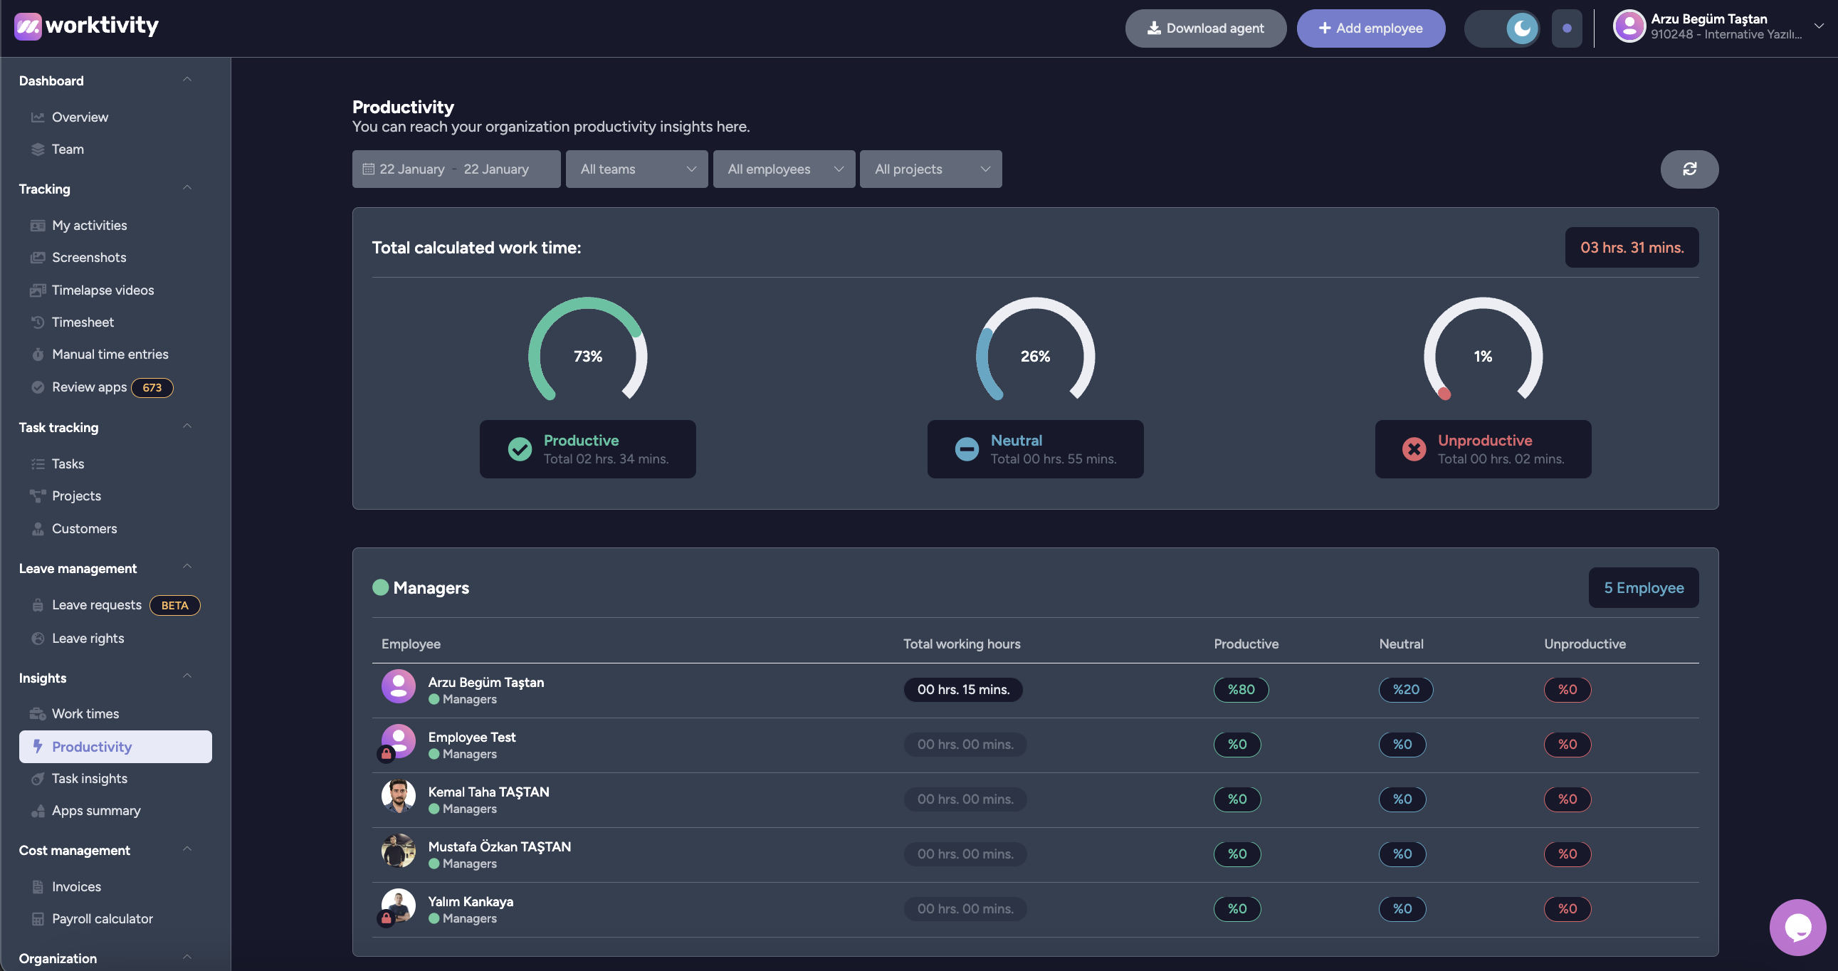
Task: Open Review apps with the checkmark icon
Action: point(38,387)
